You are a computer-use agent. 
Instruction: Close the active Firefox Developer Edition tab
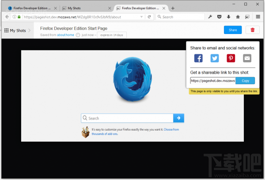pos(164,8)
